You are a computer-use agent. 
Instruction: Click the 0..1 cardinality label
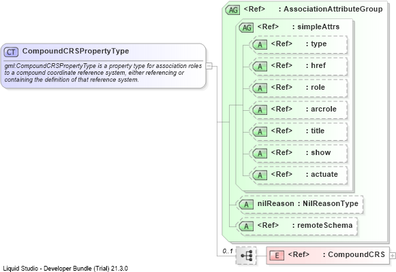[x=228, y=251]
